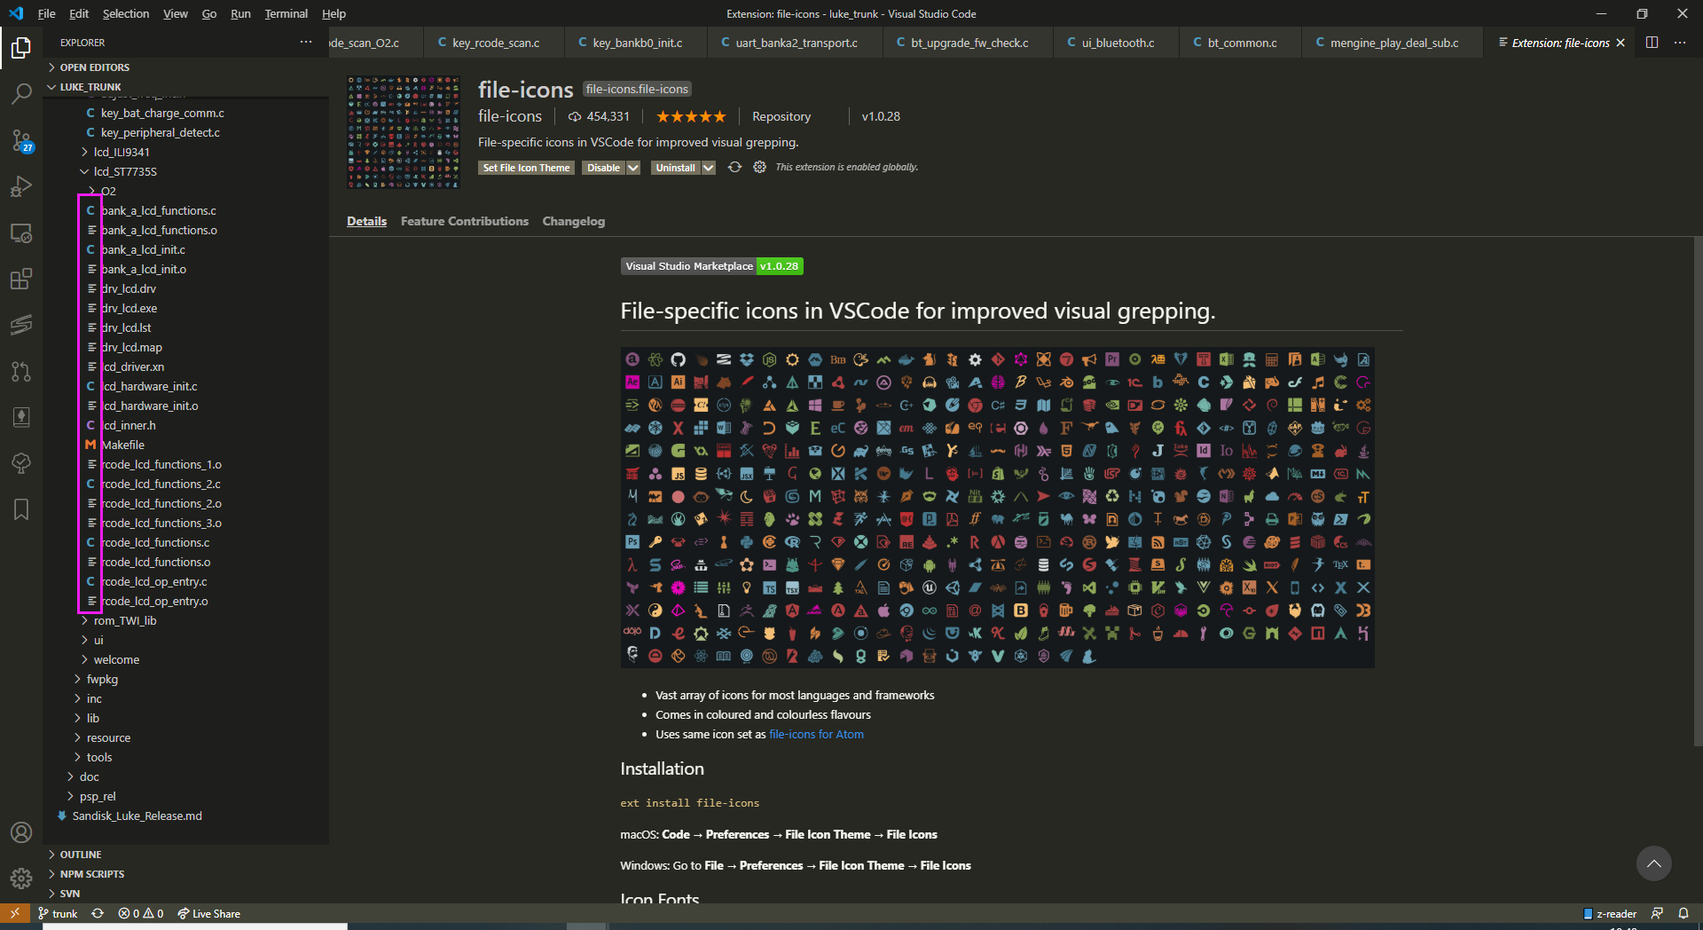Open Explorer Views and More Actions ellipsis

point(306,42)
